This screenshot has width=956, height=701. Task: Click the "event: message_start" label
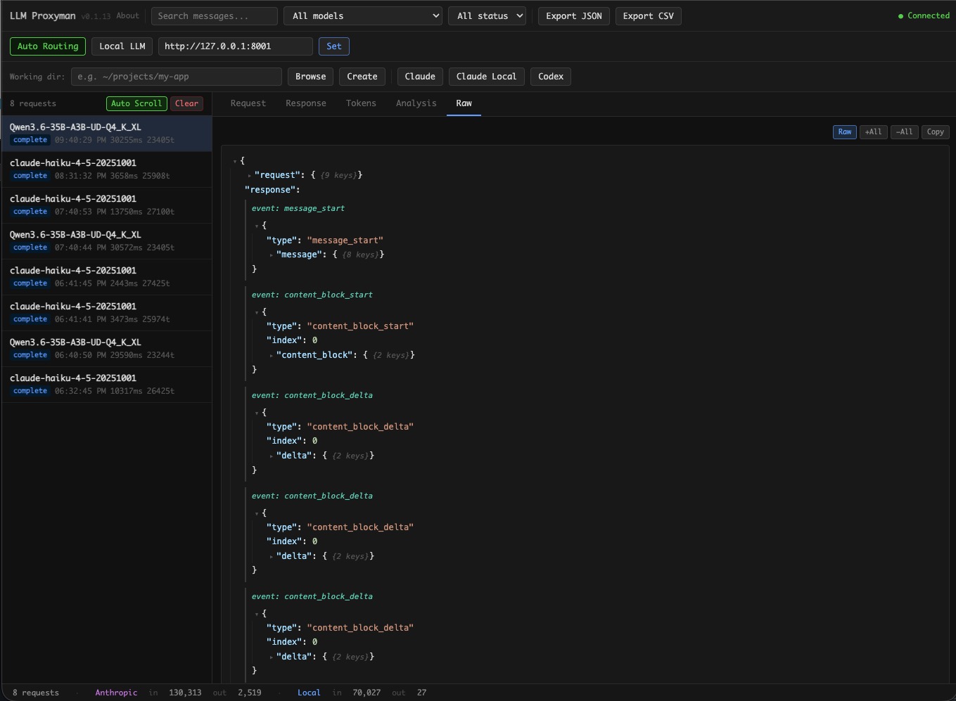click(x=298, y=209)
